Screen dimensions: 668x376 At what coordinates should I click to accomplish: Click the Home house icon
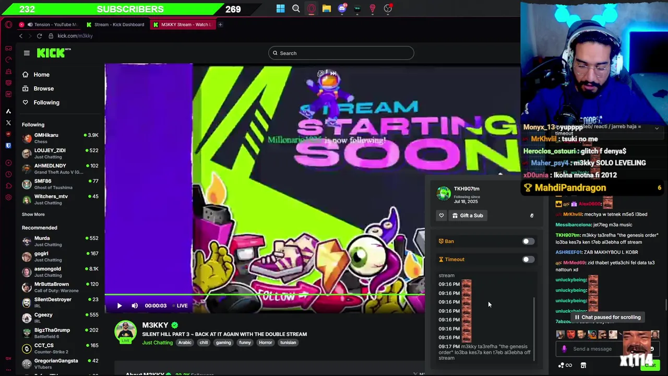pyautogui.click(x=25, y=75)
